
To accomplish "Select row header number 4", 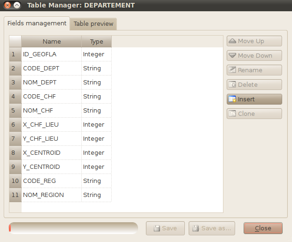I will pos(15,97).
